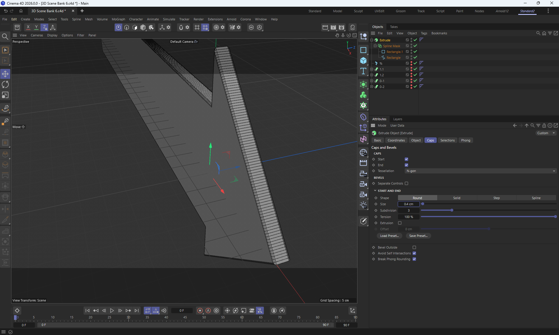Click the Record Active Objects button
Image resolution: width=559 pixels, height=335 pixels.
(200, 311)
